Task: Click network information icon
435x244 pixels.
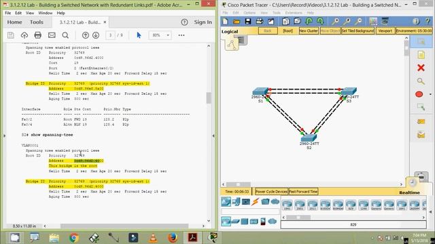Action: point(415,21)
